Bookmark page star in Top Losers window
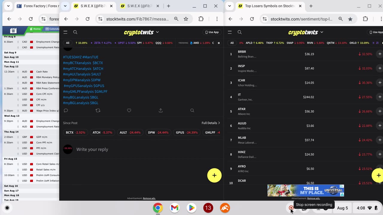The image size is (383, 215). coord(350,19)
